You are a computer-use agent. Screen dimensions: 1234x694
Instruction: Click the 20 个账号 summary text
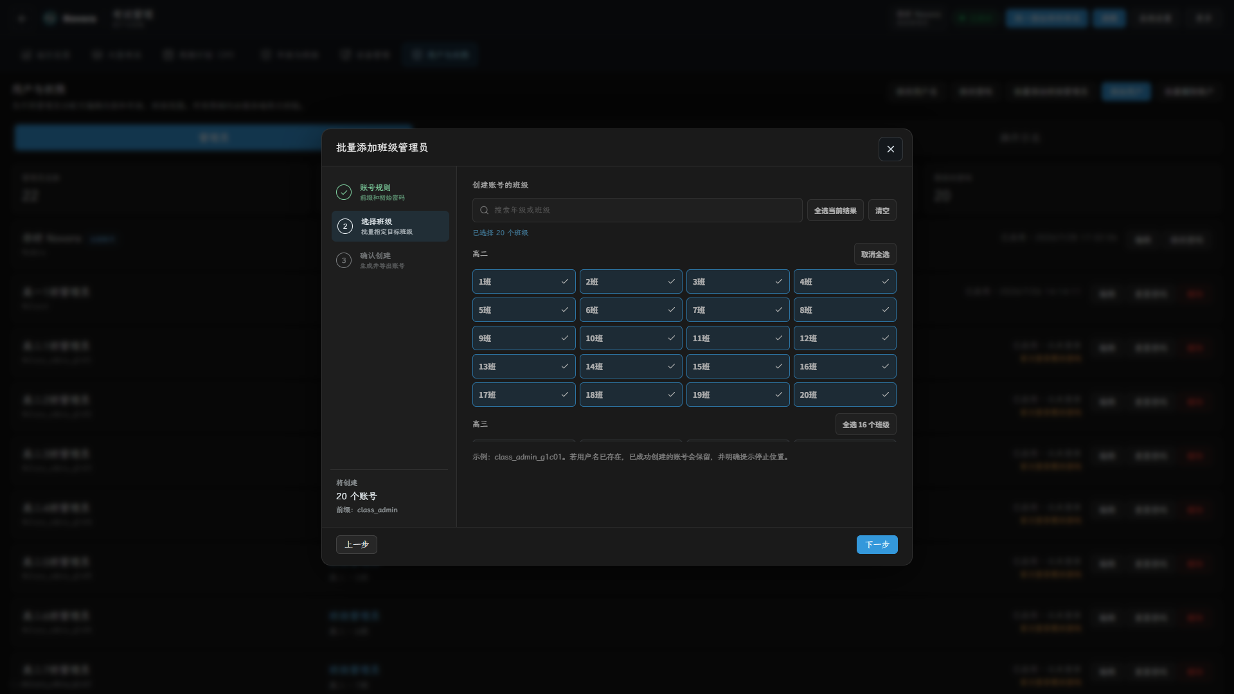(x=356, y=496)
